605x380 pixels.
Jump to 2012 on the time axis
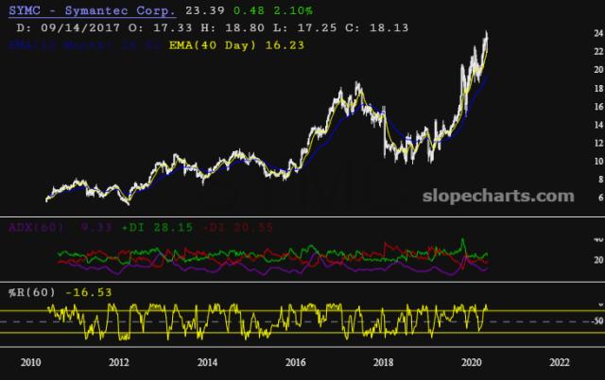tap(119, 362)
